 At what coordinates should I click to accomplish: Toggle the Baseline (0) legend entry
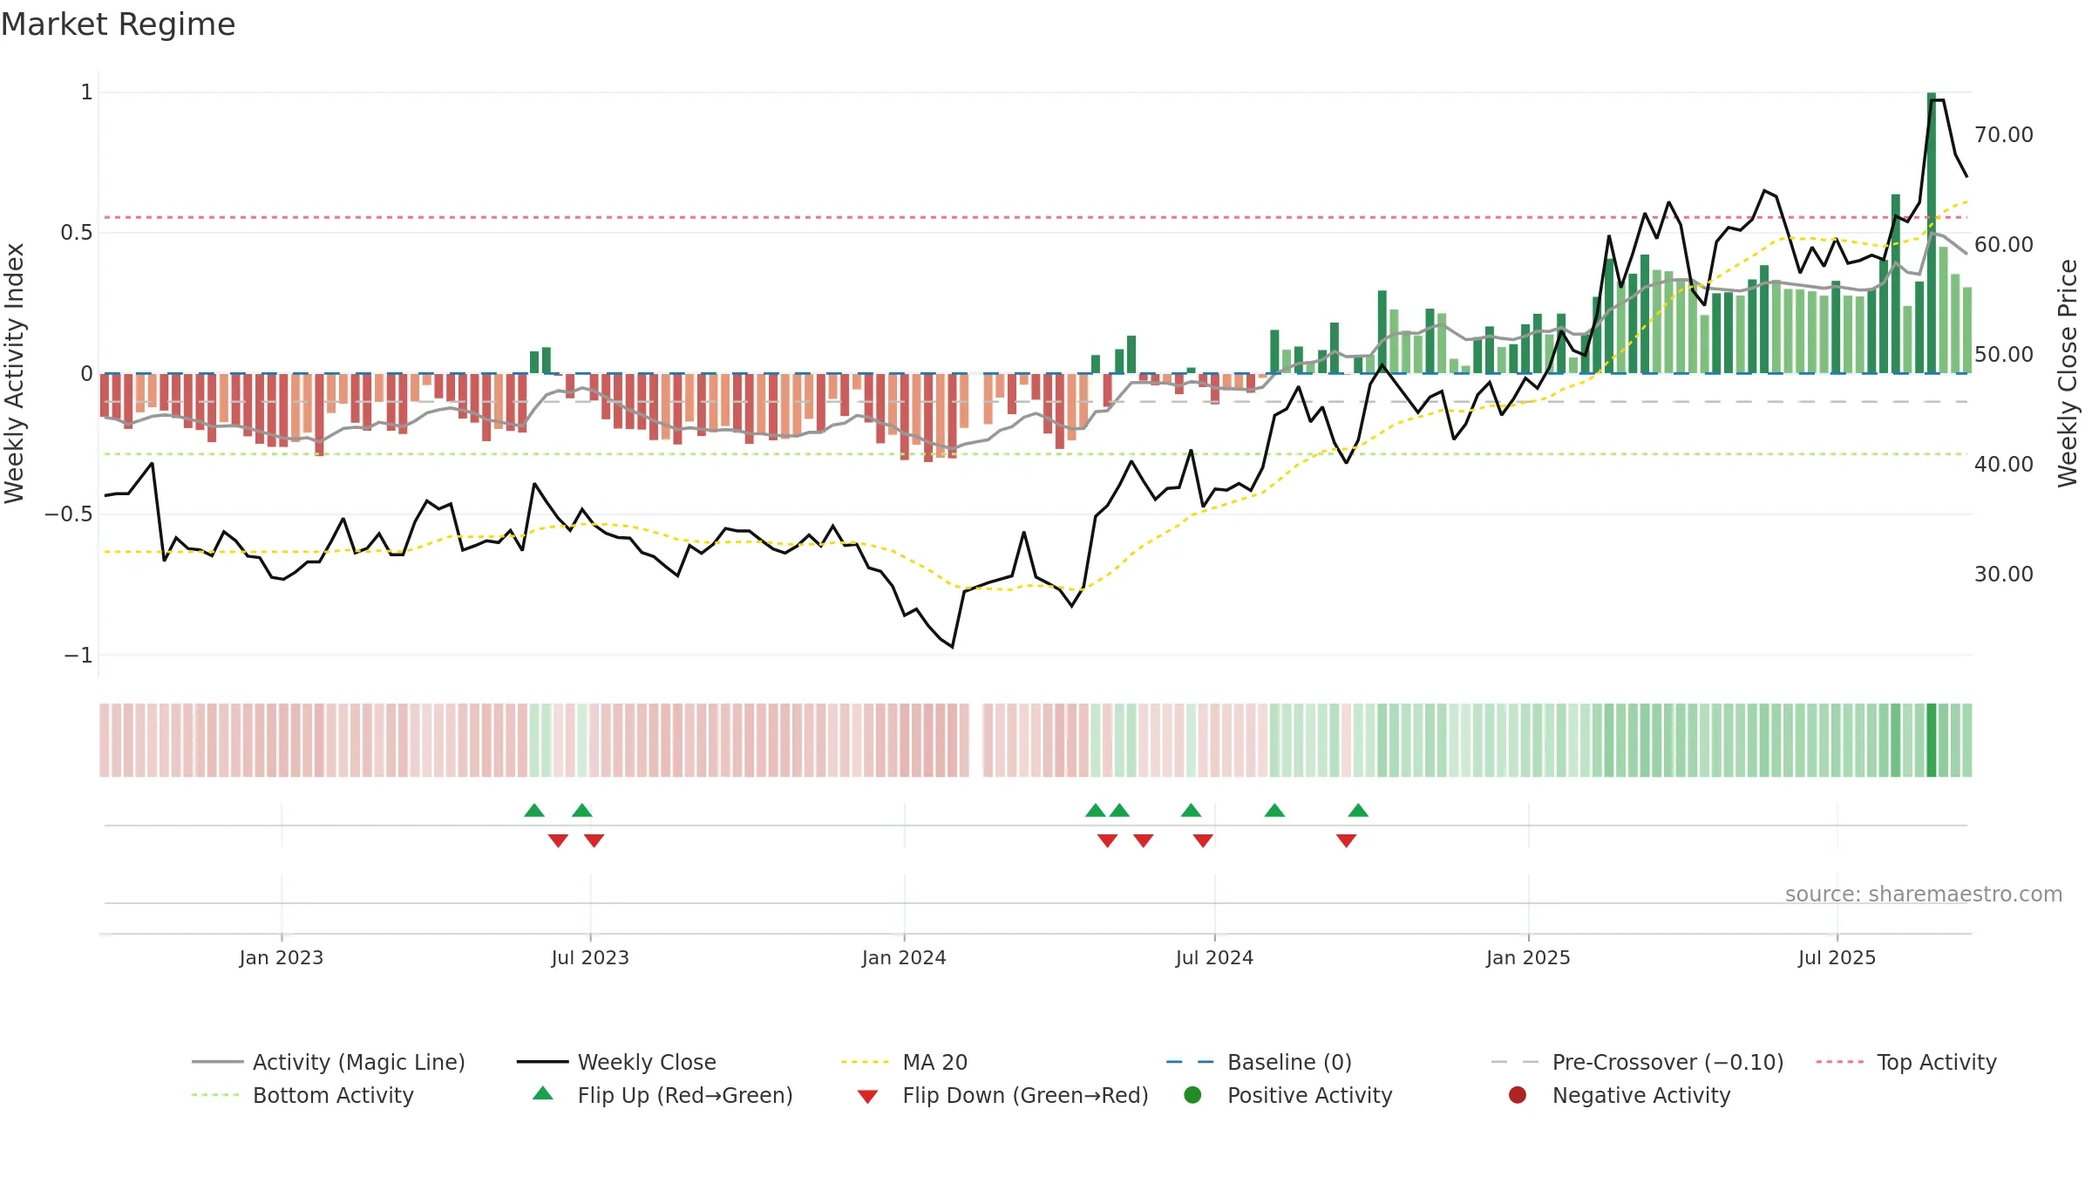coord(1259,1062)
